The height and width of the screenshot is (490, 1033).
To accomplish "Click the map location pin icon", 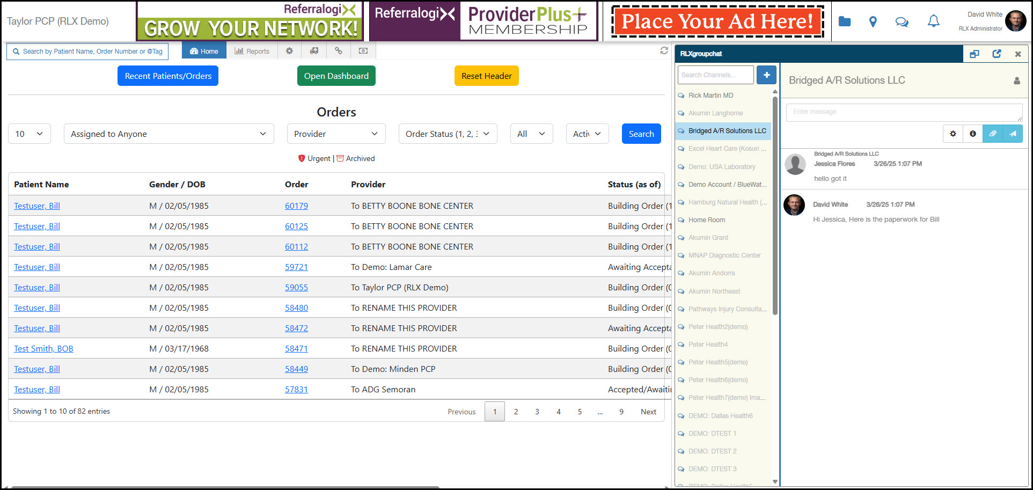I will (873, 21).
